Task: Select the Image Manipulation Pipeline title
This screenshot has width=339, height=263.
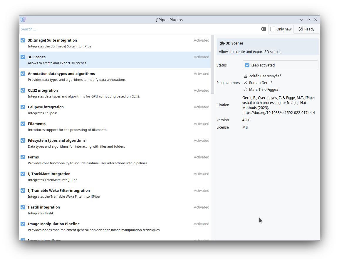Action: point(54,224)
